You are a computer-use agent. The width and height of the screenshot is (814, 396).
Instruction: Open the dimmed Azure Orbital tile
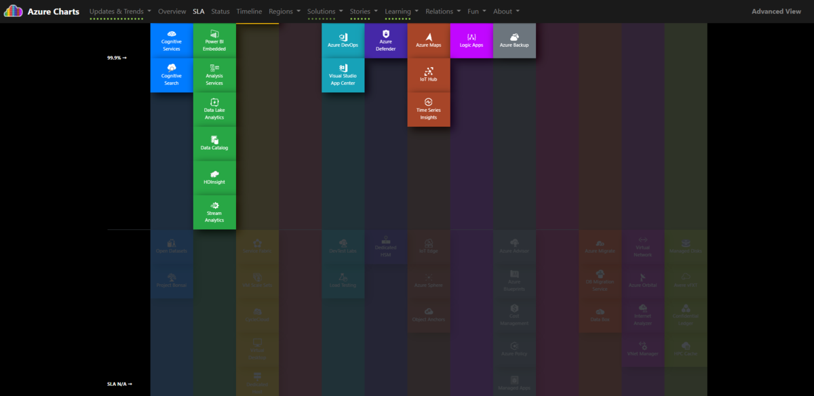[x=642, y=281]
